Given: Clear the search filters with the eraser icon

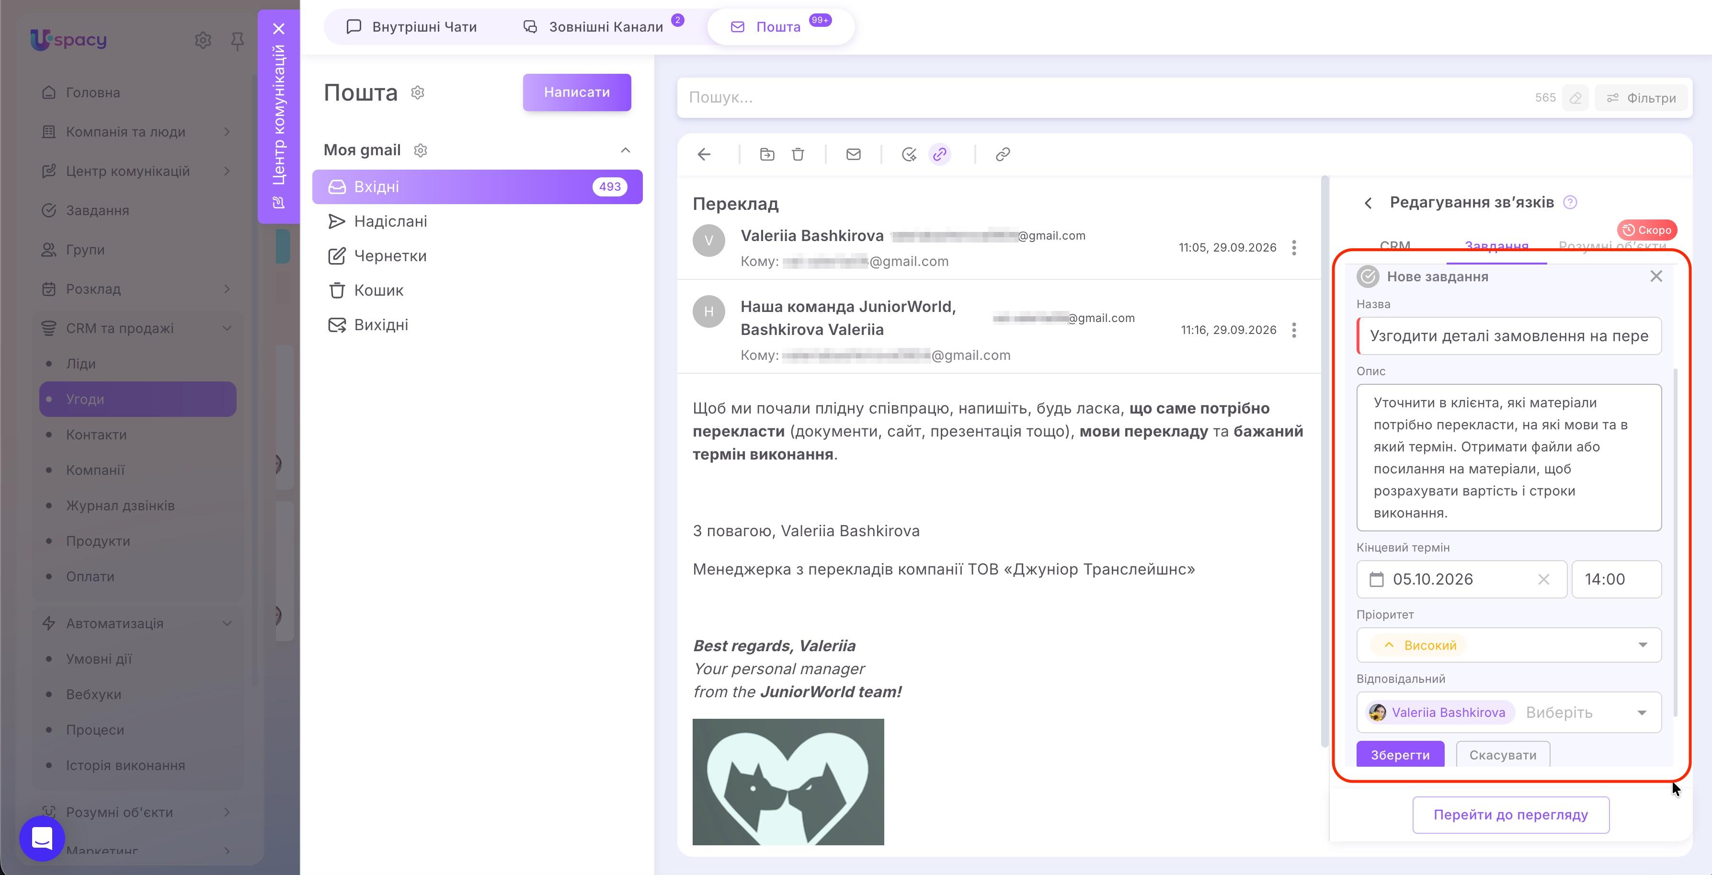Looking at the screenshot, I should [x=1575, y=98].
